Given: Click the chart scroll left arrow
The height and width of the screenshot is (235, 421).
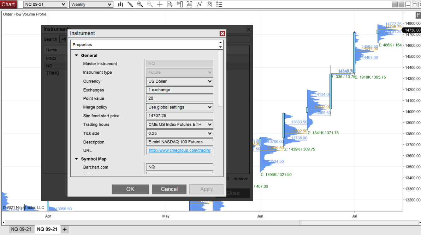Looking at the screenshot, I should 4,222.
